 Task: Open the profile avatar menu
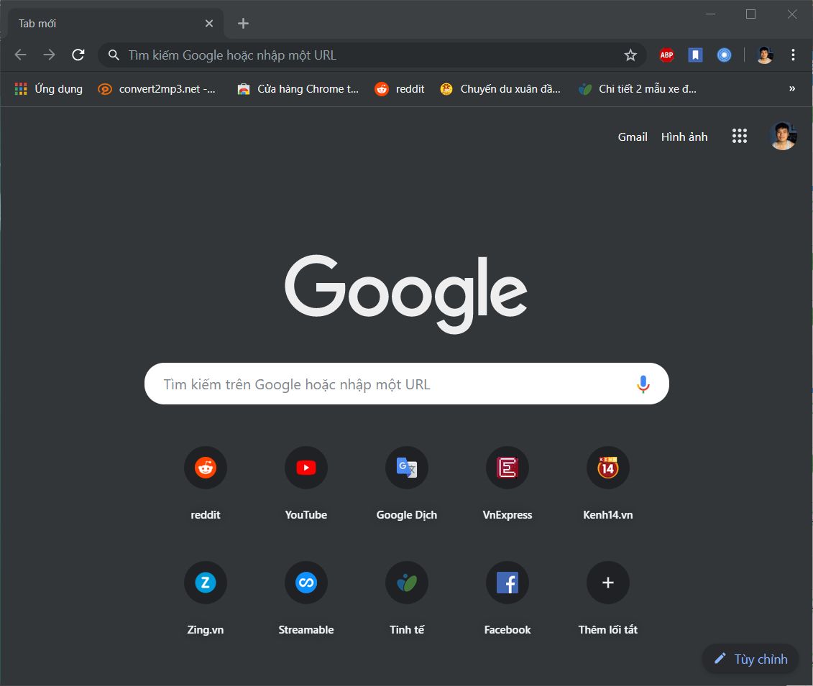click(x=765, y=55)
